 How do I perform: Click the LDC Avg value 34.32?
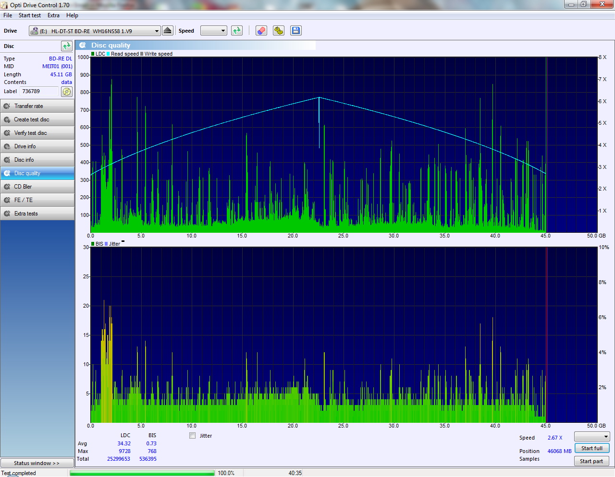[x=124, y=443]
